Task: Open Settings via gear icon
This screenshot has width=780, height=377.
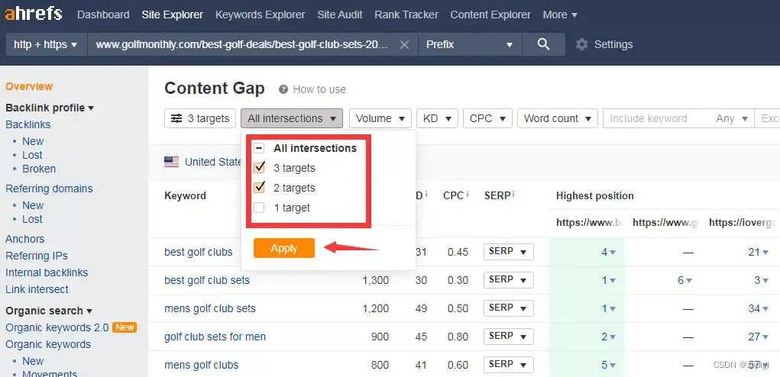Action: (x=582, y=44)
